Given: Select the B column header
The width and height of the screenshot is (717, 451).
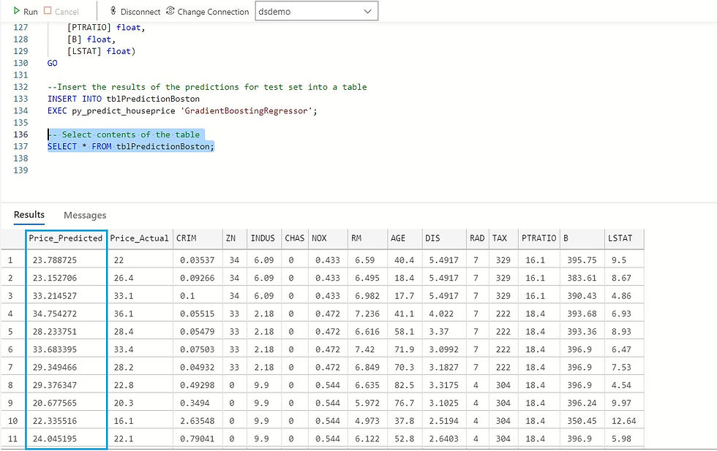Looking at the screenshot, I should coord(582,238).
